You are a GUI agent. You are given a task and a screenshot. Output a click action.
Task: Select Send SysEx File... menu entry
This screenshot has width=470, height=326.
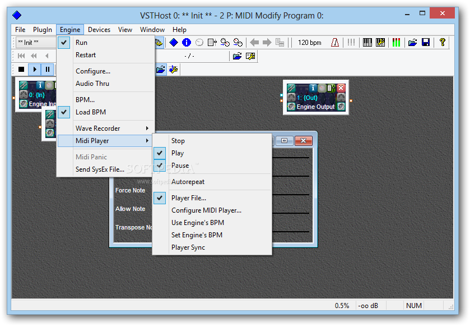pyautogui.click(x=106, y=169)
